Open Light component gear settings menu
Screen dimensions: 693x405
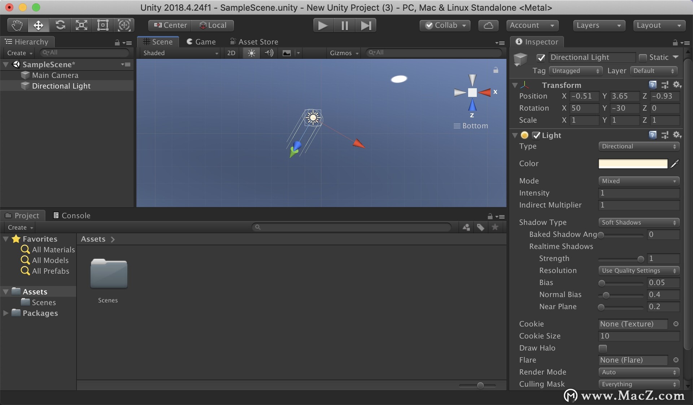677,135
